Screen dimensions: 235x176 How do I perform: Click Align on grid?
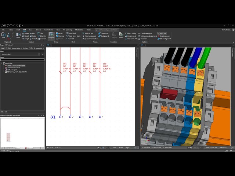(x=88, y=33)
